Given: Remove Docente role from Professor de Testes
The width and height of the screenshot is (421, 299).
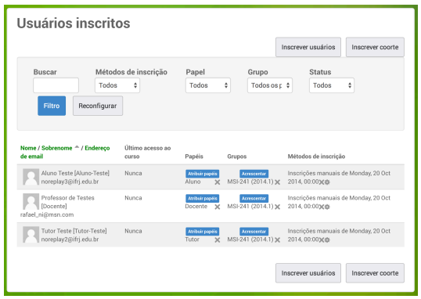Looking at the screenshot, I should [218, 207].
